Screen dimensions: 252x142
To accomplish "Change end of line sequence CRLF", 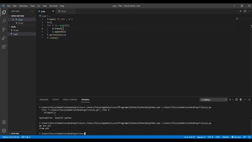I will pyautogui.click(x=218, y=137).
